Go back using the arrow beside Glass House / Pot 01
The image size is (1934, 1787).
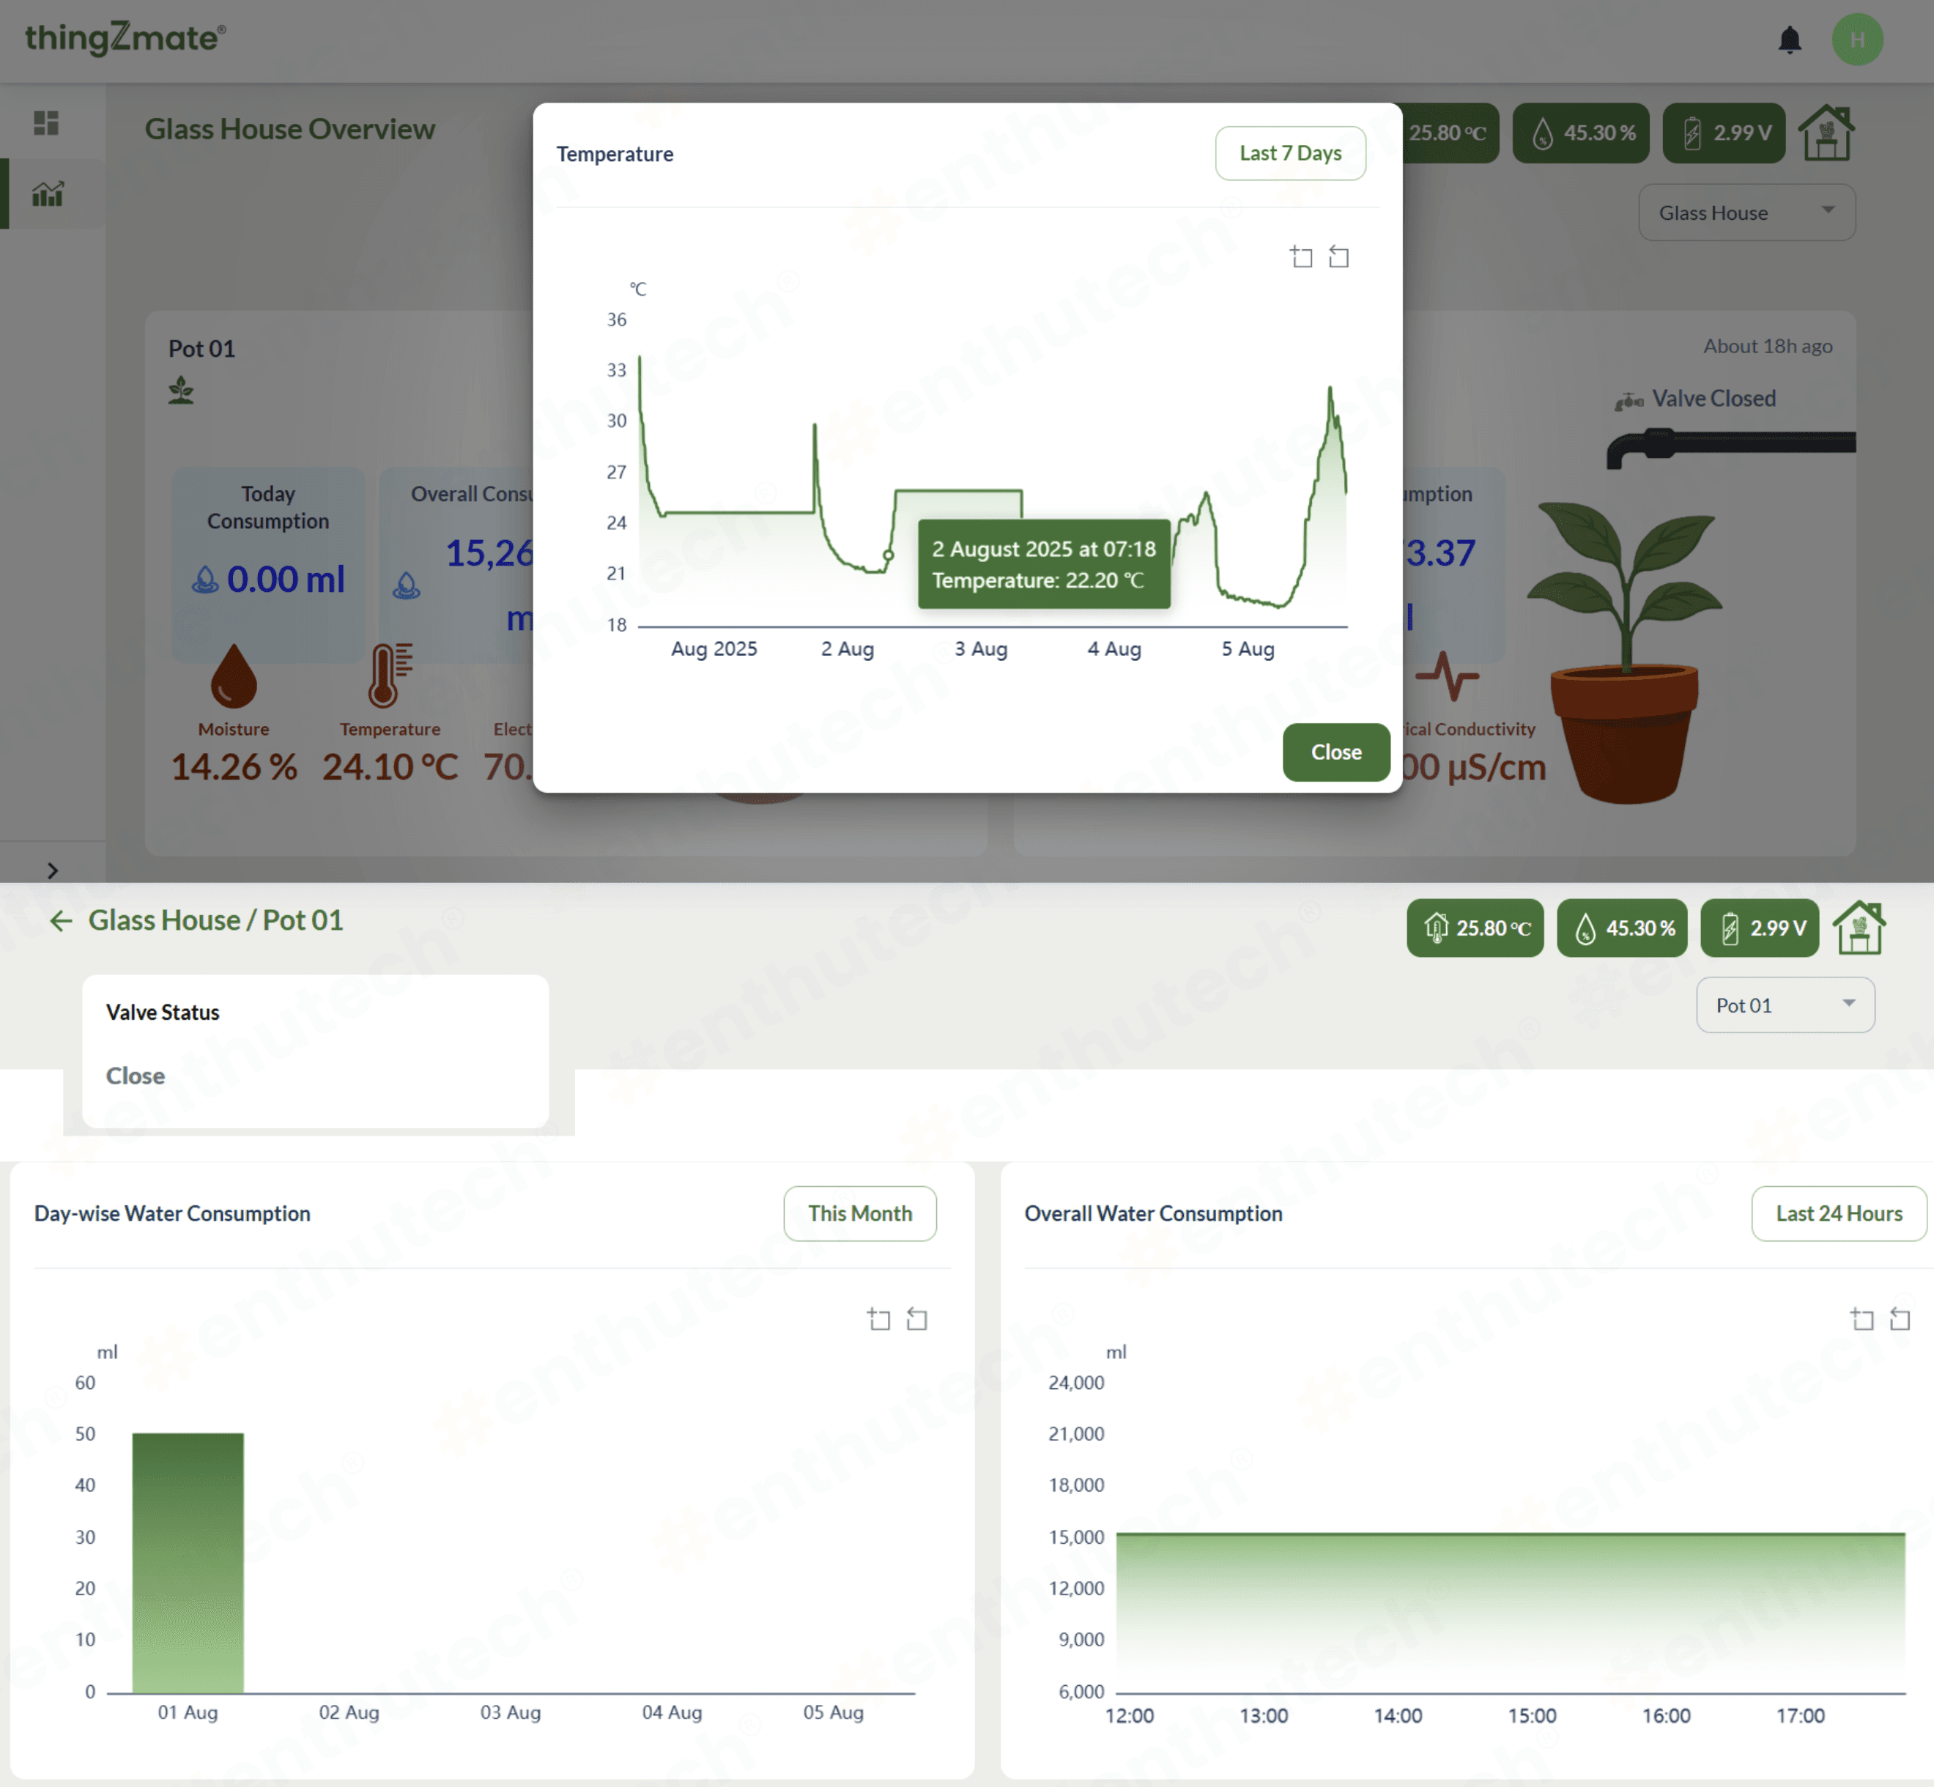click(x=61, y=920)
